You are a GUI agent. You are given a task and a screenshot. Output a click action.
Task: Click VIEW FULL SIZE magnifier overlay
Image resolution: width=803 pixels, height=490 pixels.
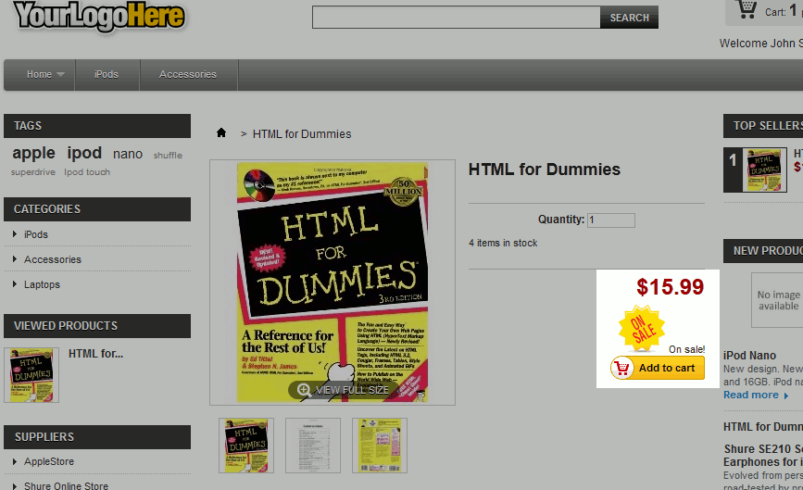344,390
